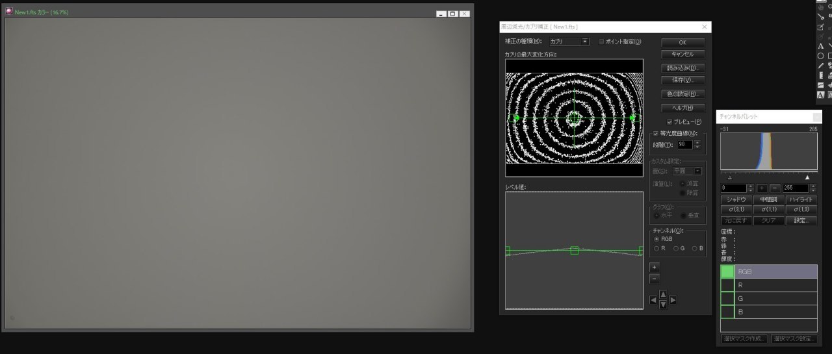Click the plus button in the channel palette
This screenshot has height=354, width=832.
click(762, 188)
